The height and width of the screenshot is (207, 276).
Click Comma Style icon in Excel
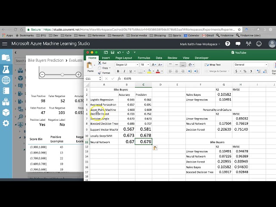251,71
